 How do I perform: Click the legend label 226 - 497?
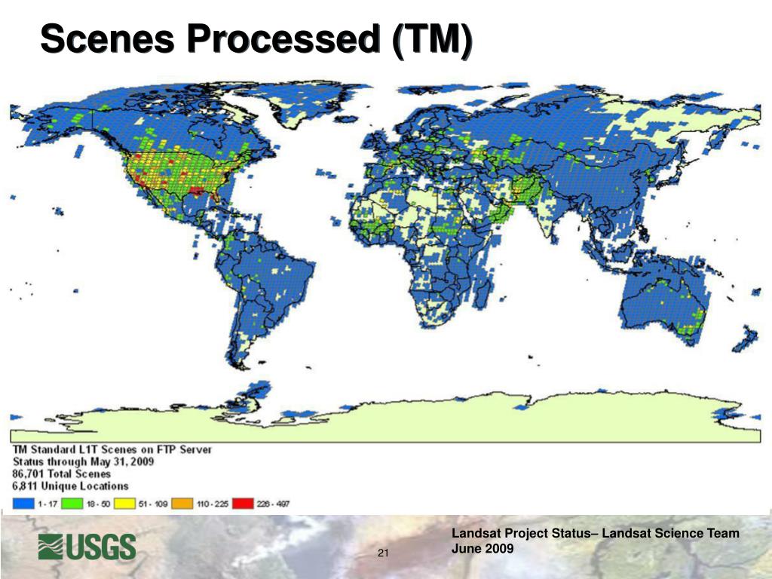tap(273, 504)
